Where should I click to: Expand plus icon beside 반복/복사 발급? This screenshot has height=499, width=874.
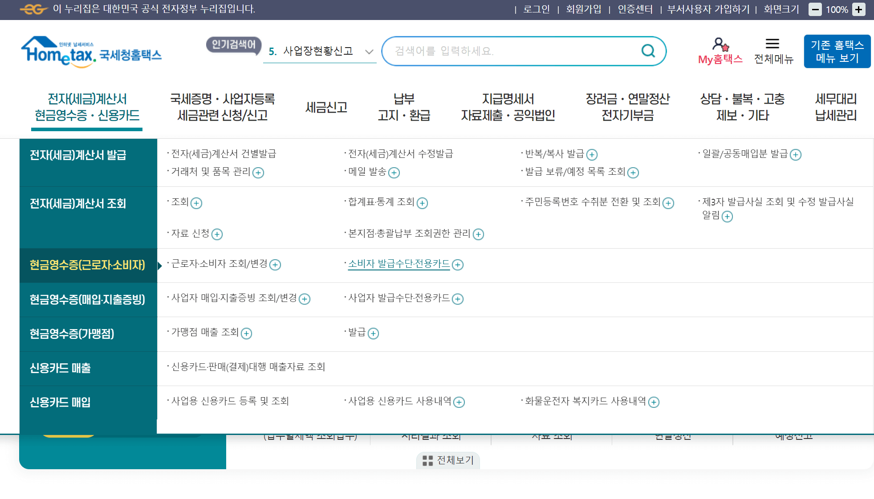pyautogui.click(x=592, y=155)
